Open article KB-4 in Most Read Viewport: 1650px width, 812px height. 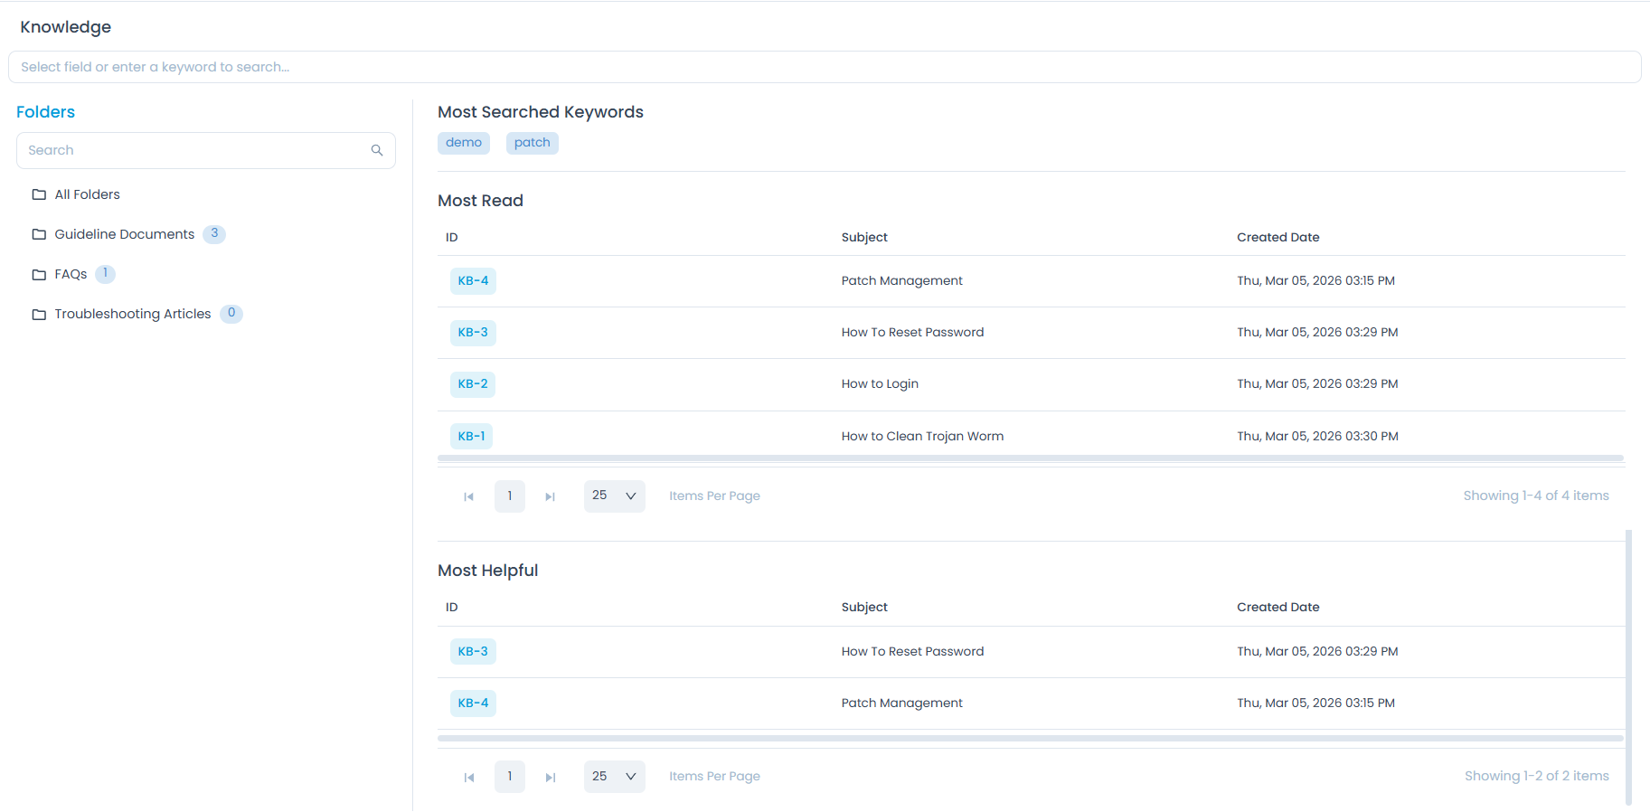click(x=473, y=281)
